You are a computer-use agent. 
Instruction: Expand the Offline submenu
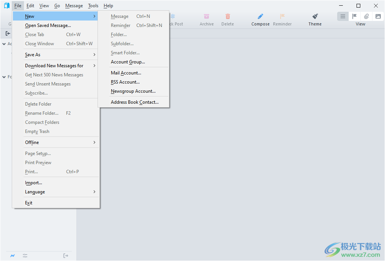pyautogui.click(x=56, y=142)
